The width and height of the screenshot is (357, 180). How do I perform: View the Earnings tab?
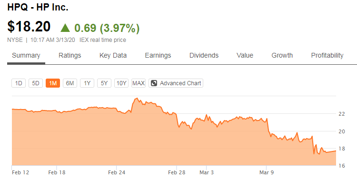158,55
